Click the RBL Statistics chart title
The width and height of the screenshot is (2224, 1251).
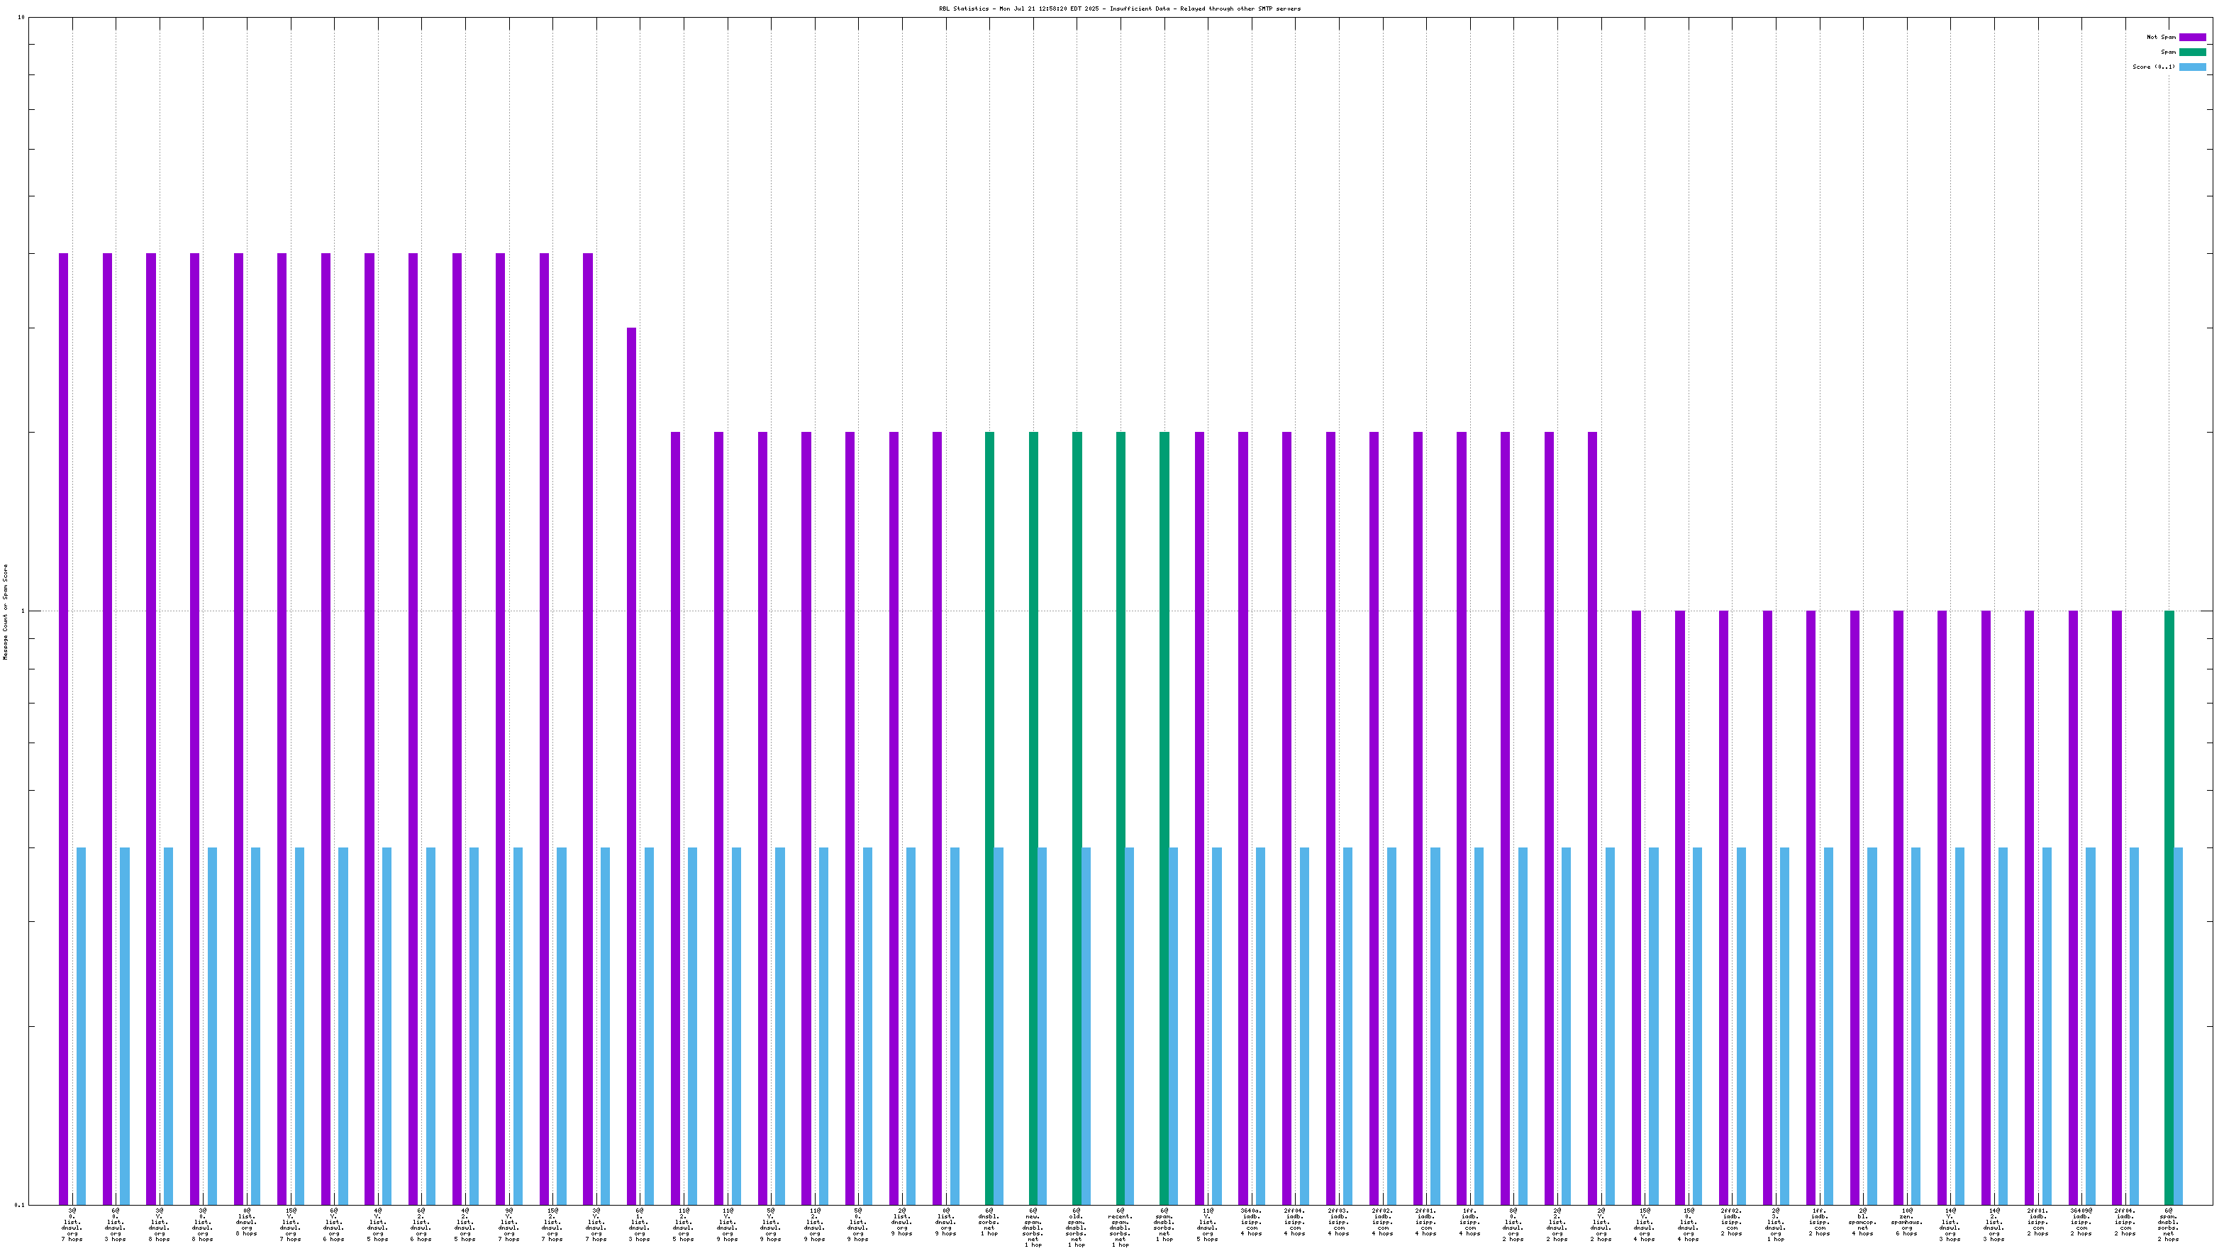1119,9
